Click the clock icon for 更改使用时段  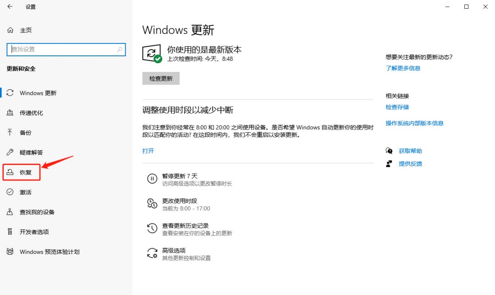click(152, 203)
